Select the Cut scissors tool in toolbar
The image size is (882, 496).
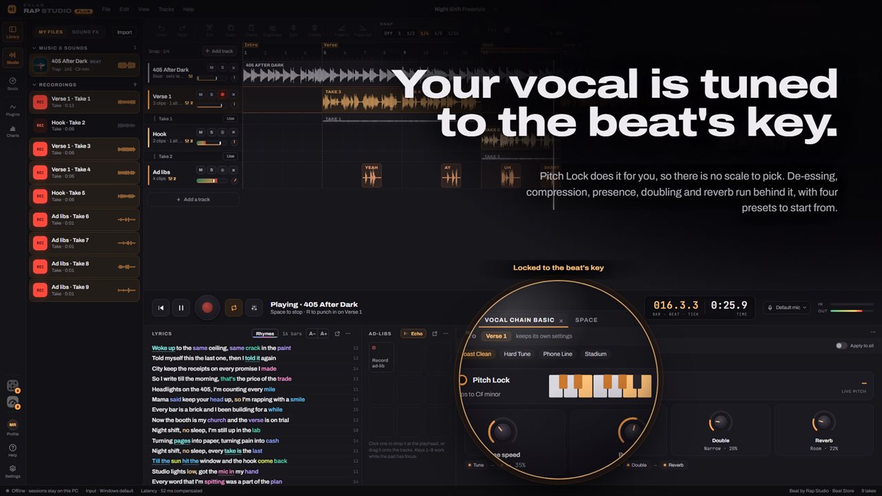pos(209,30)
